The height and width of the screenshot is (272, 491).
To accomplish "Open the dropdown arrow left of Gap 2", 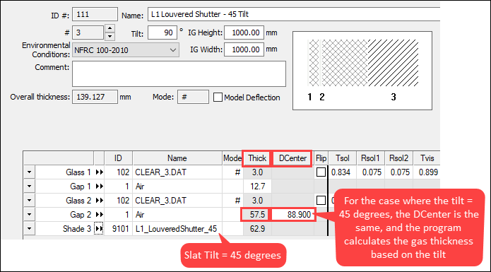I will (29, 214).
